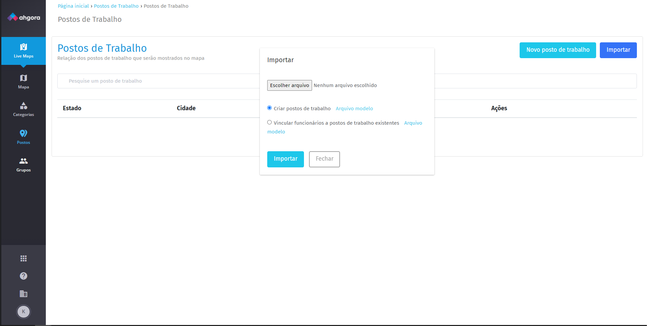Select Vincular funcionários radio option

tap(270, 122)
